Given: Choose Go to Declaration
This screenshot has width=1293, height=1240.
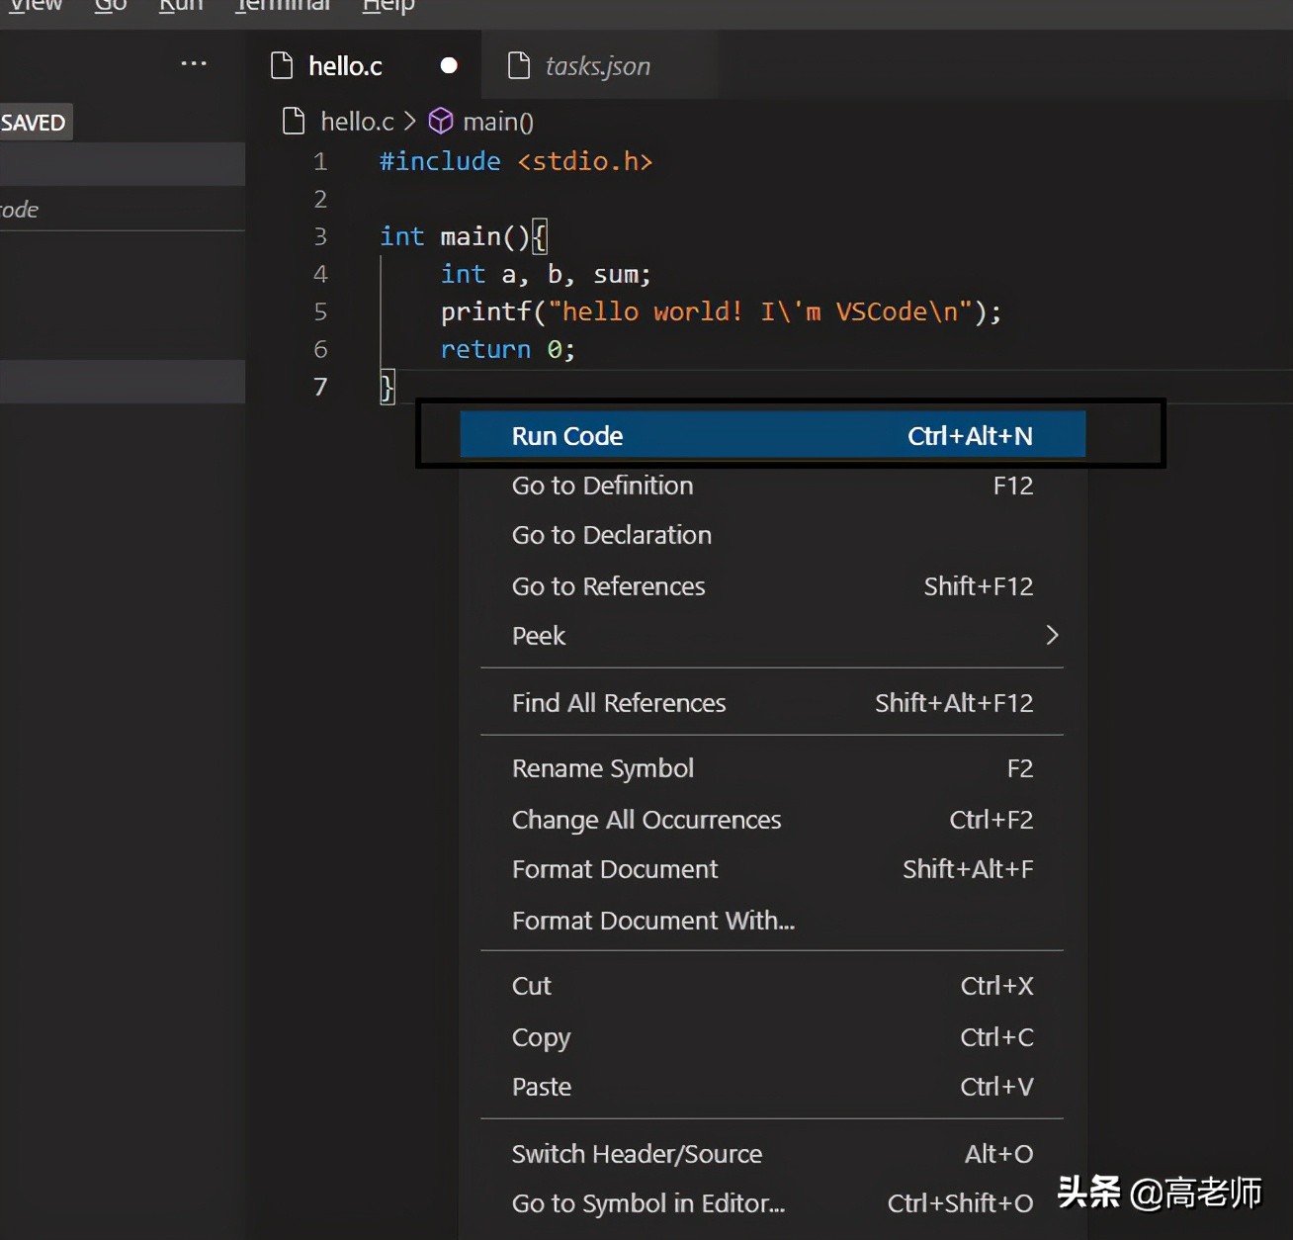Looking at the screenshot, I should (772, 535).
